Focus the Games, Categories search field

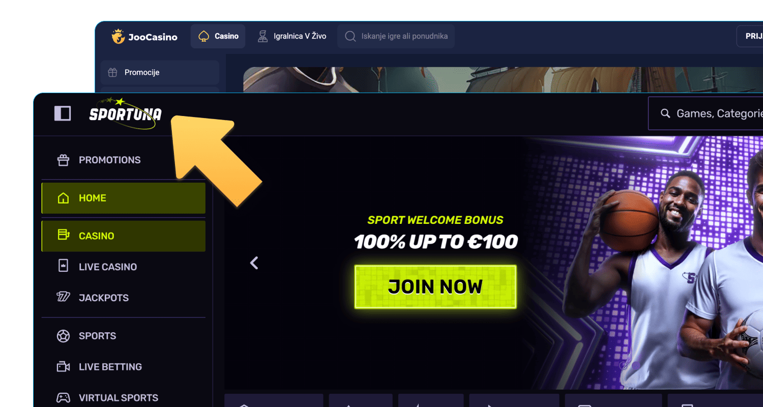706,113
